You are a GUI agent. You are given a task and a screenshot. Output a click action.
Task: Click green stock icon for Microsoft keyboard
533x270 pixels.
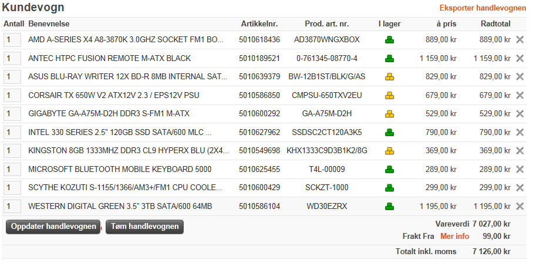pyautogui.click(x=390, y=170)
